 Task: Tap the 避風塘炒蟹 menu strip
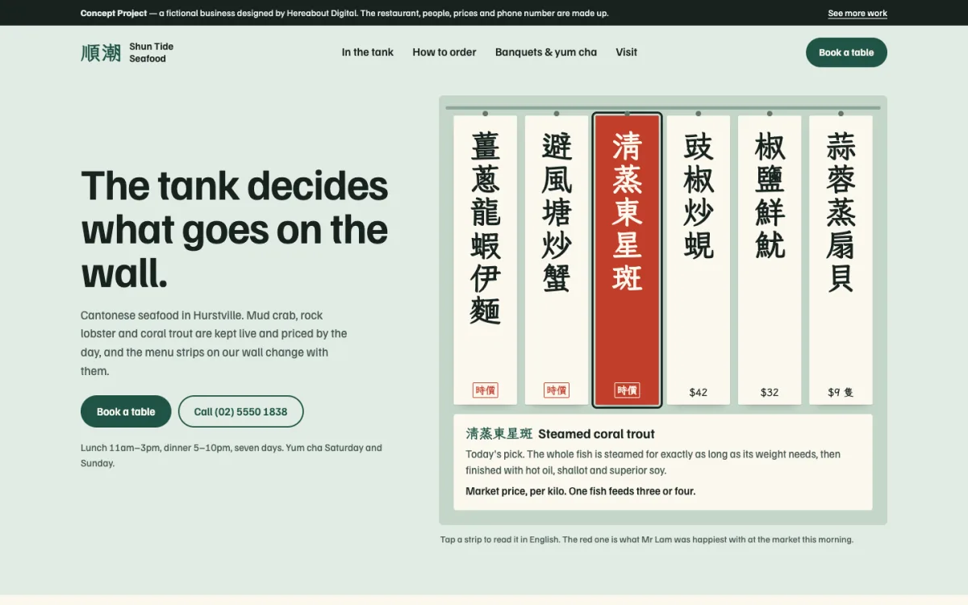tap(557, 260)
